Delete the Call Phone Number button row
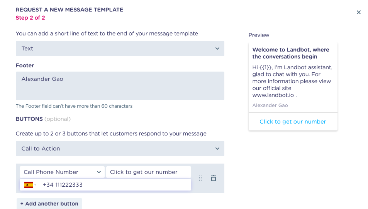This screenshot has width=368, height=209. (213, 178)
